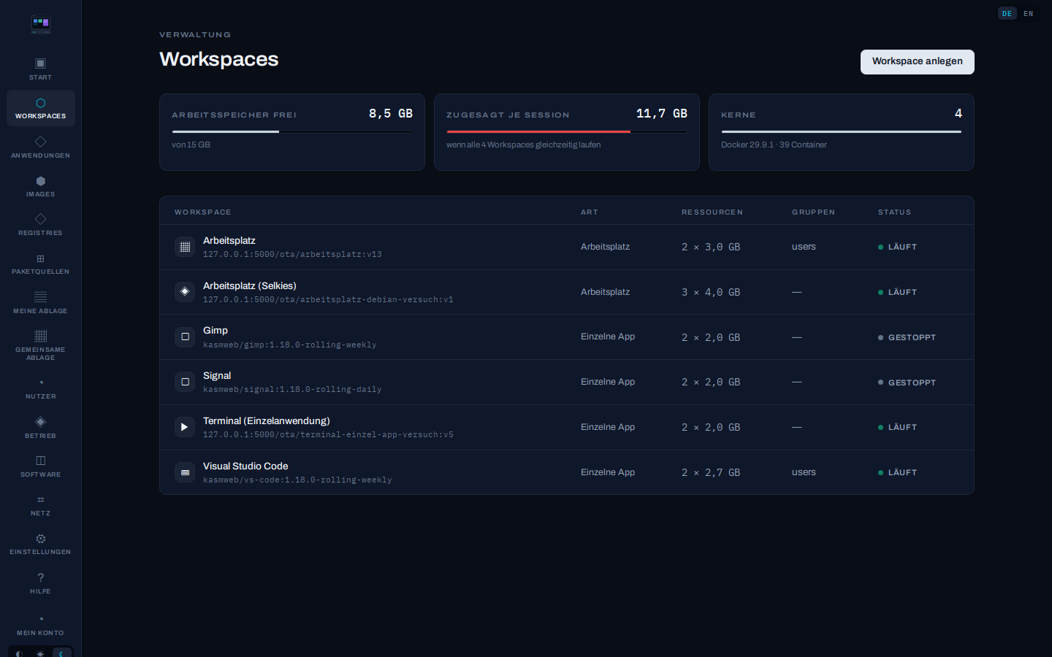The height and width of the screenshot is (657, 1052).
Task: Click the LÄUFT status of Terminal
Action: tap(898, 427)
